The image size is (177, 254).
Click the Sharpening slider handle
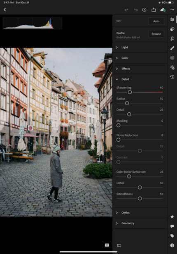point(130,92)
